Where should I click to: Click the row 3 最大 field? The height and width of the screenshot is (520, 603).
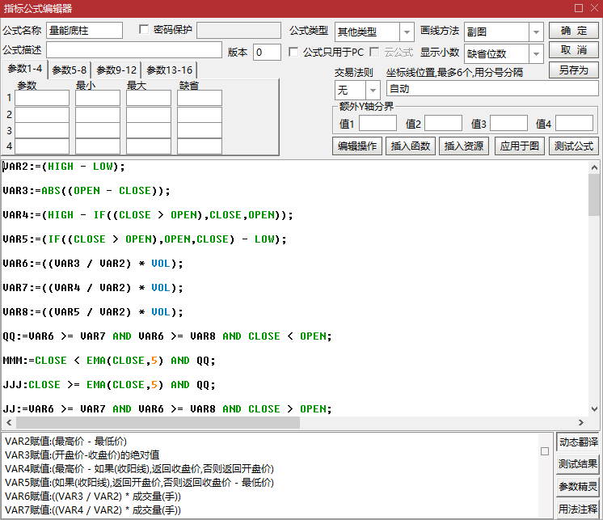pos(149,130)
